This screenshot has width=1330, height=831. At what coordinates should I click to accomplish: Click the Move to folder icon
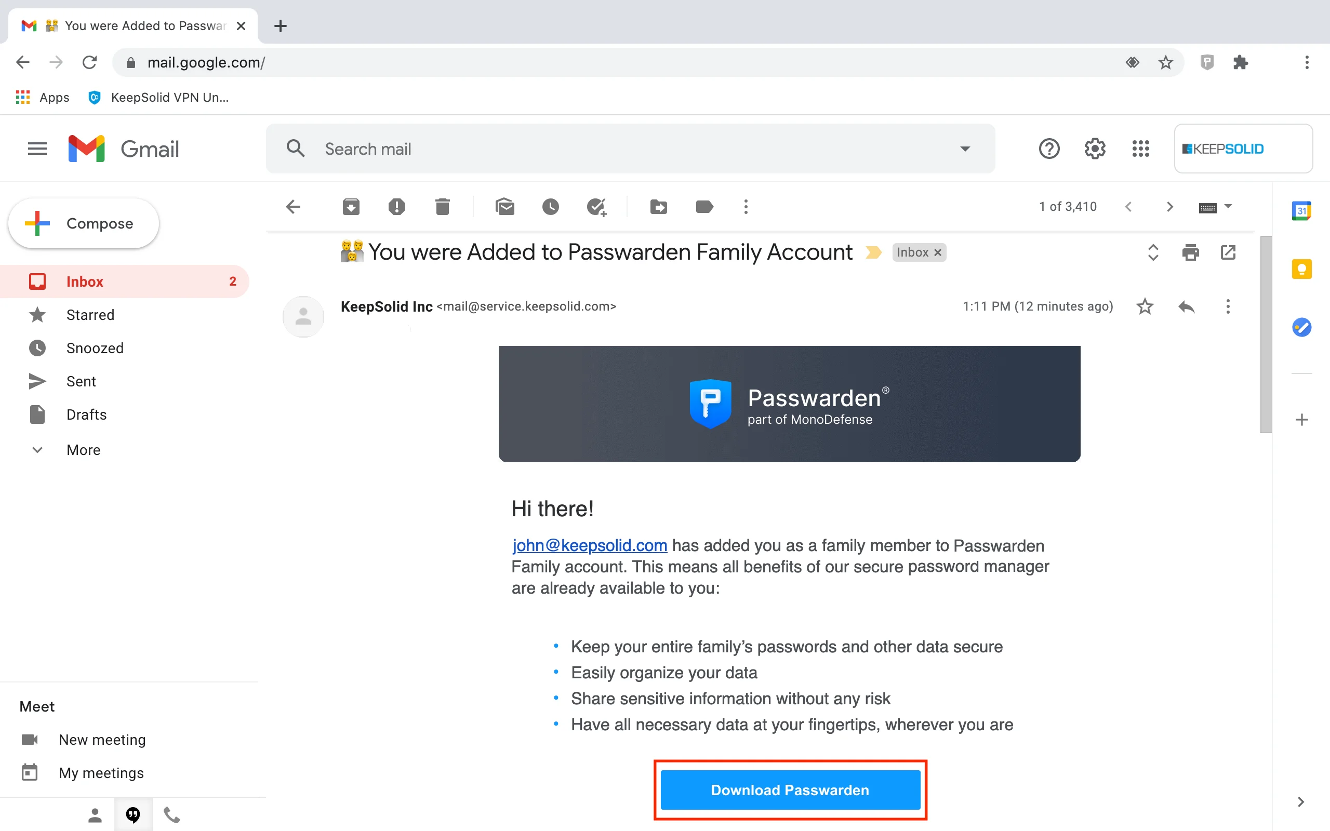point(658,207)
